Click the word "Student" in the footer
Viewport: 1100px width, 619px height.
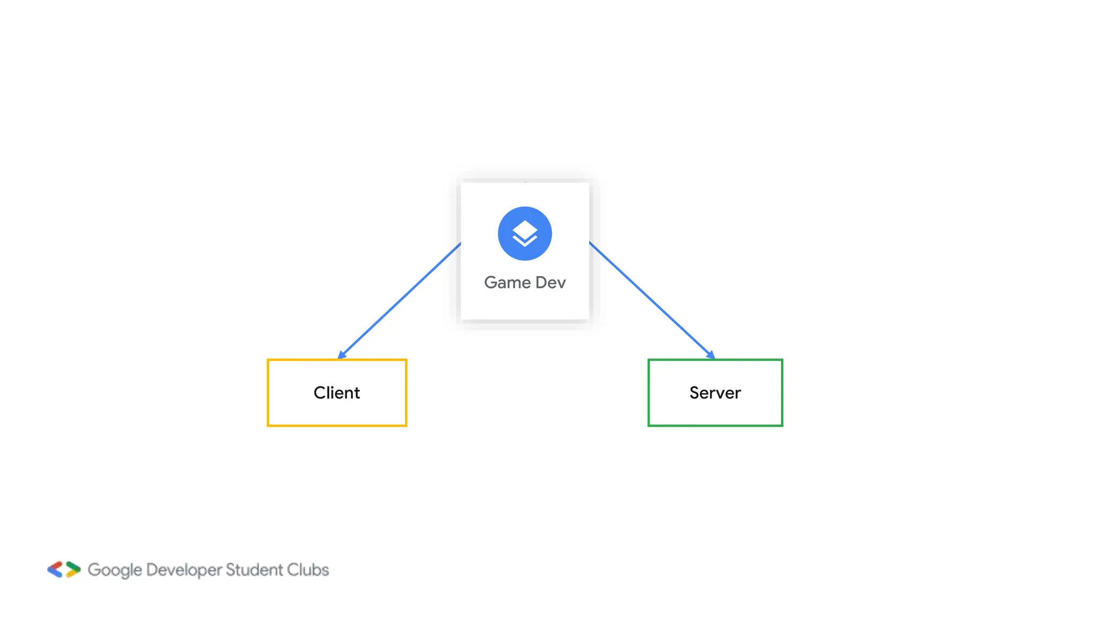pyautogui.click(x=254, y=570)
